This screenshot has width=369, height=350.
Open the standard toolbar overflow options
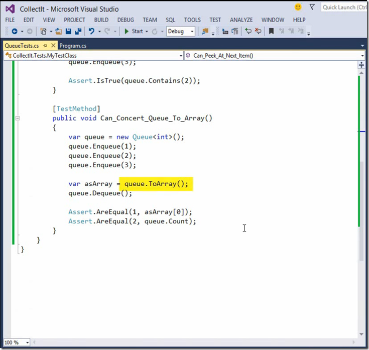tap(213, 34)
